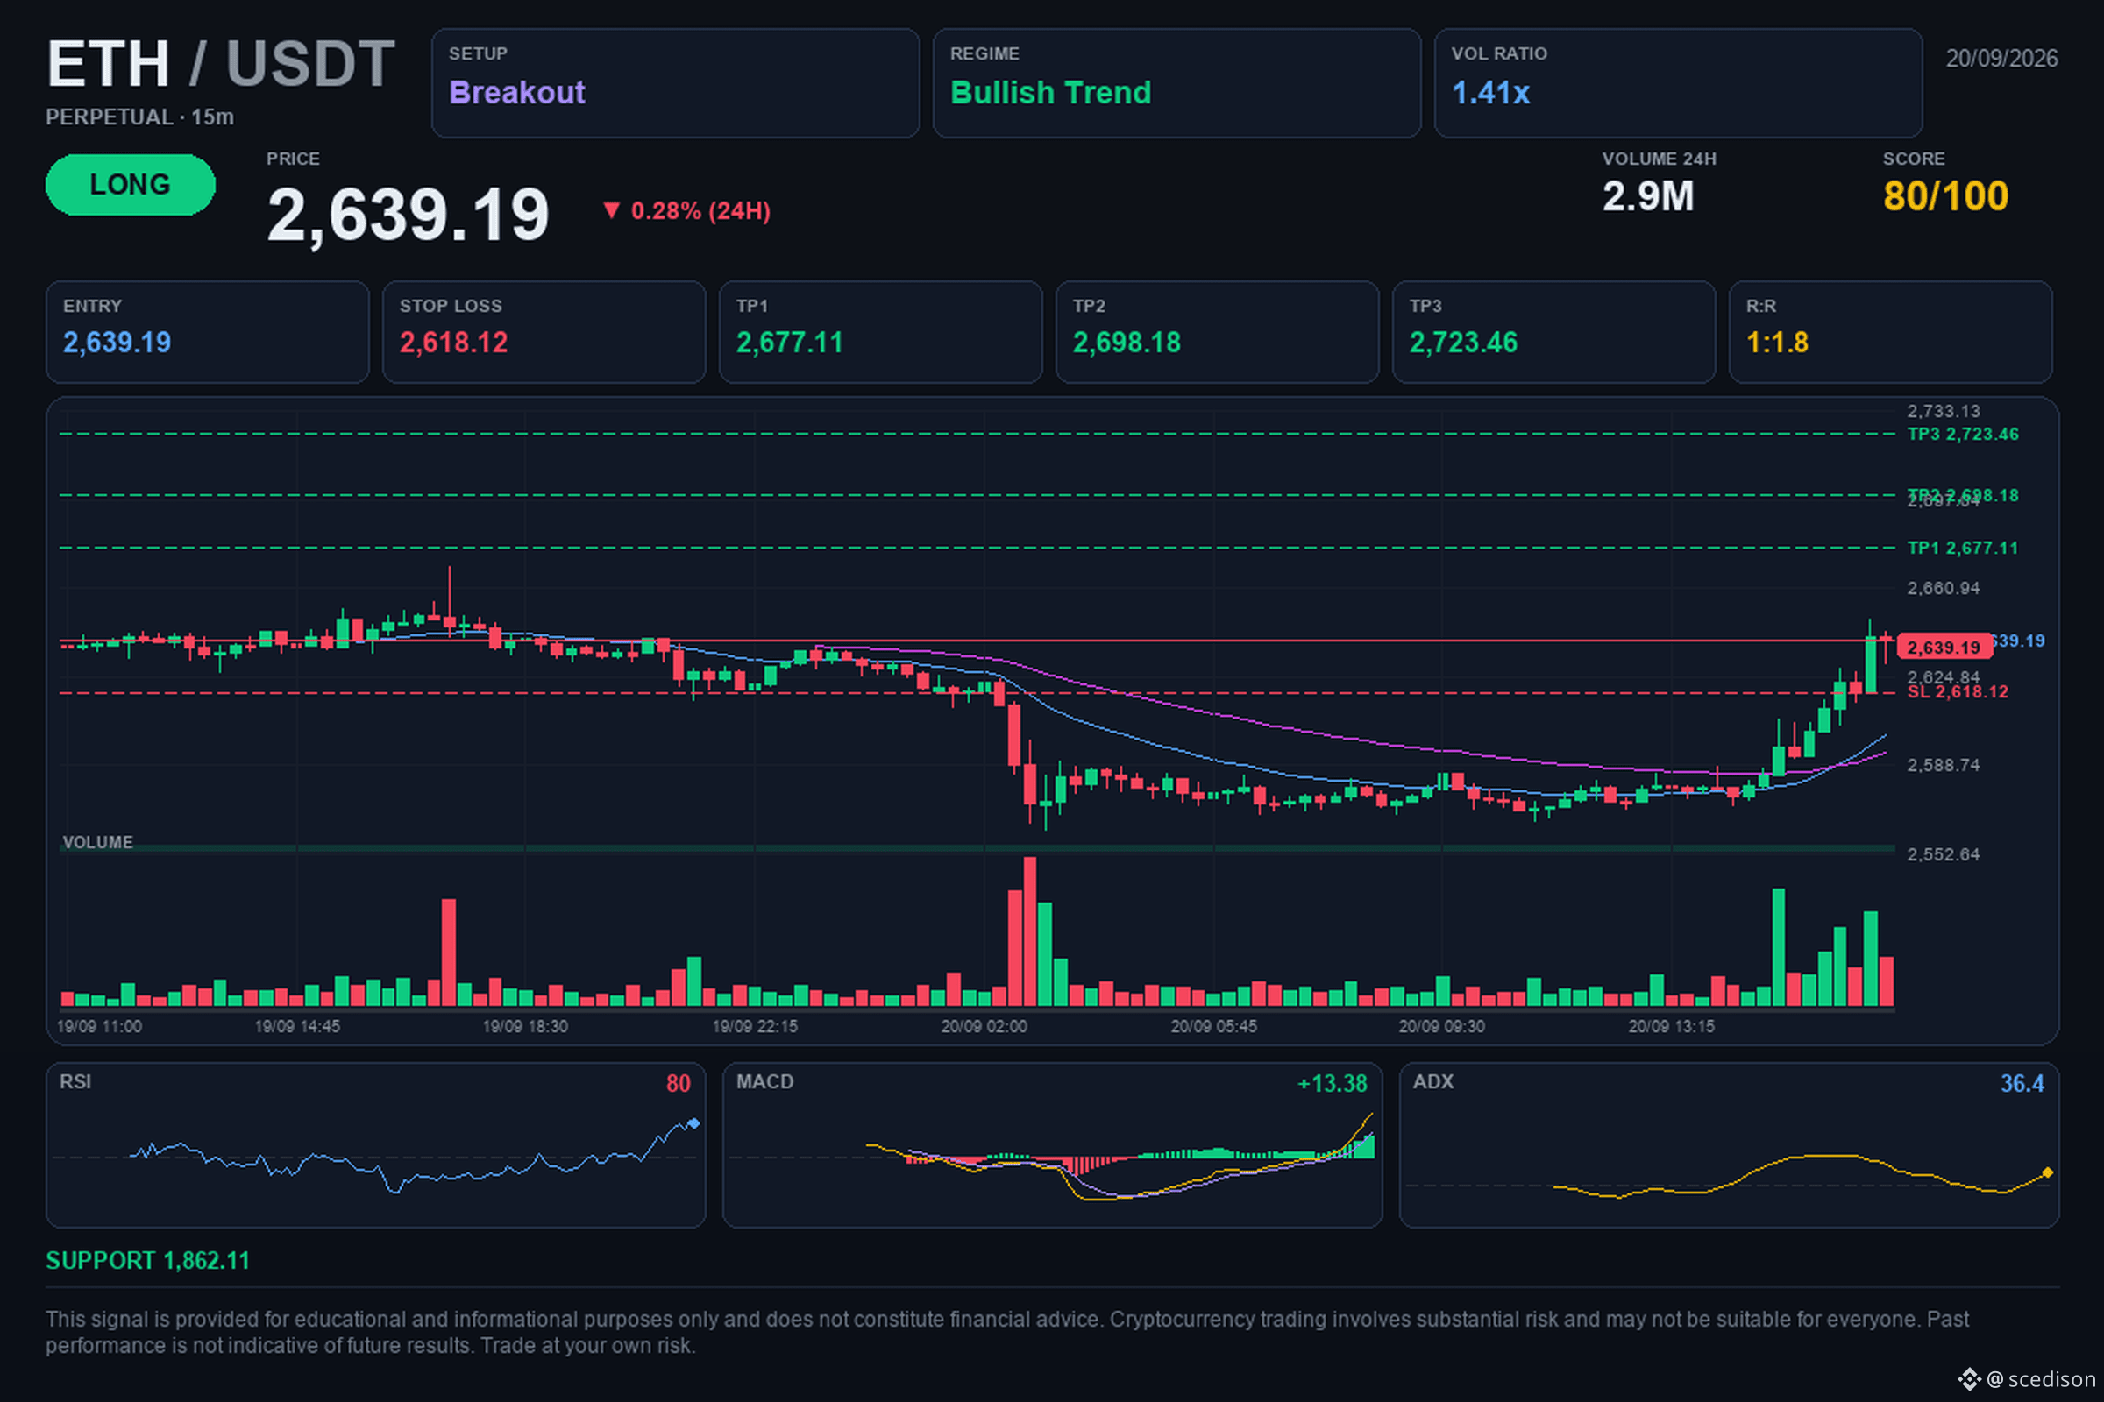Click the red down-triangle 24H change indicator

pos(611,211)
